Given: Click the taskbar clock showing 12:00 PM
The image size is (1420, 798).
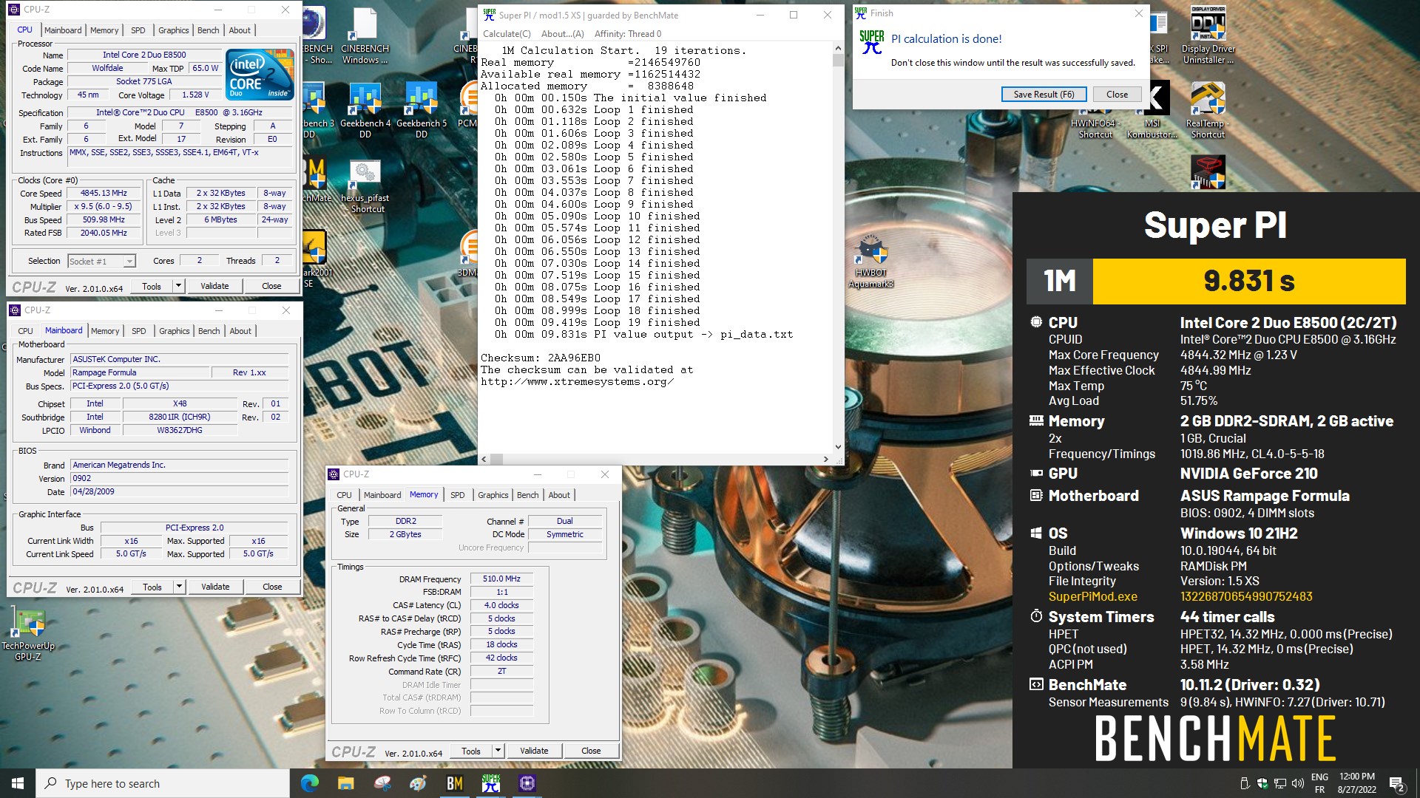Looking at the screenshot, I should pos(1357,783).
